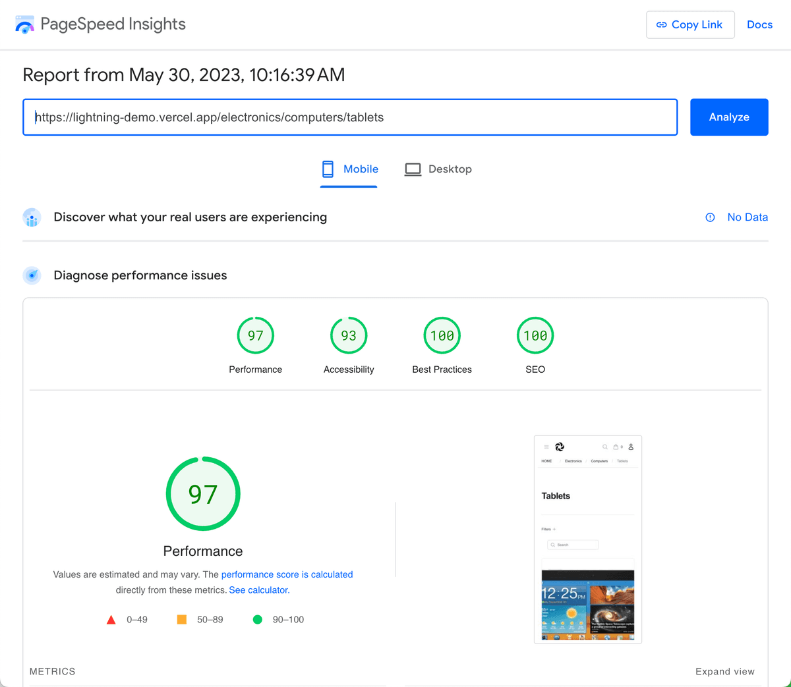This screenshot has height=687, width=791.
Task: Click the green circle 90–100 legend icon
Action: 258,619
